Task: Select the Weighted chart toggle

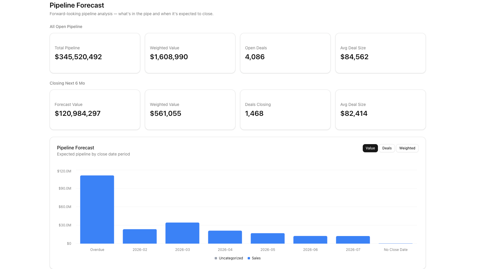Action: 407,148
